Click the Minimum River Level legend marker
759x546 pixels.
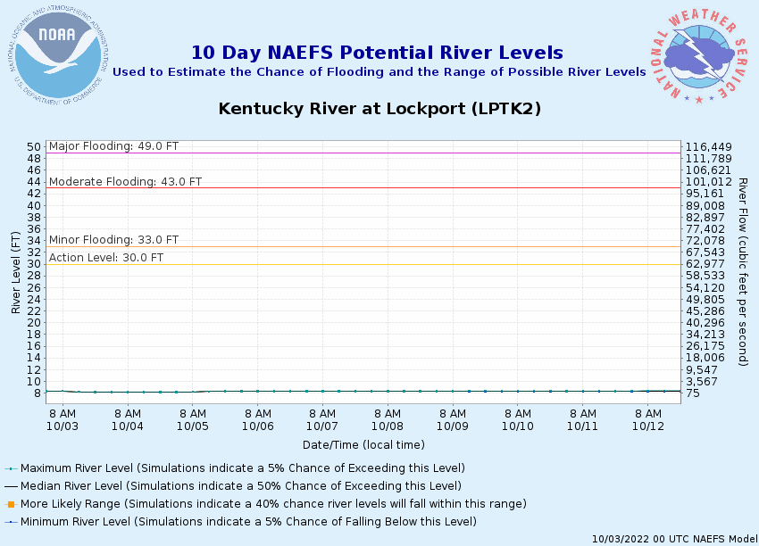point(11,522)
